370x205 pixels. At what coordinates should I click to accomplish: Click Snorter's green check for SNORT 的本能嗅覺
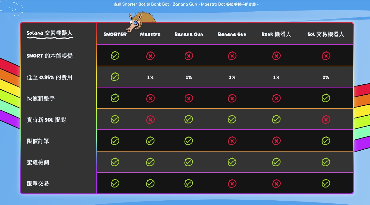click(115, 56)
